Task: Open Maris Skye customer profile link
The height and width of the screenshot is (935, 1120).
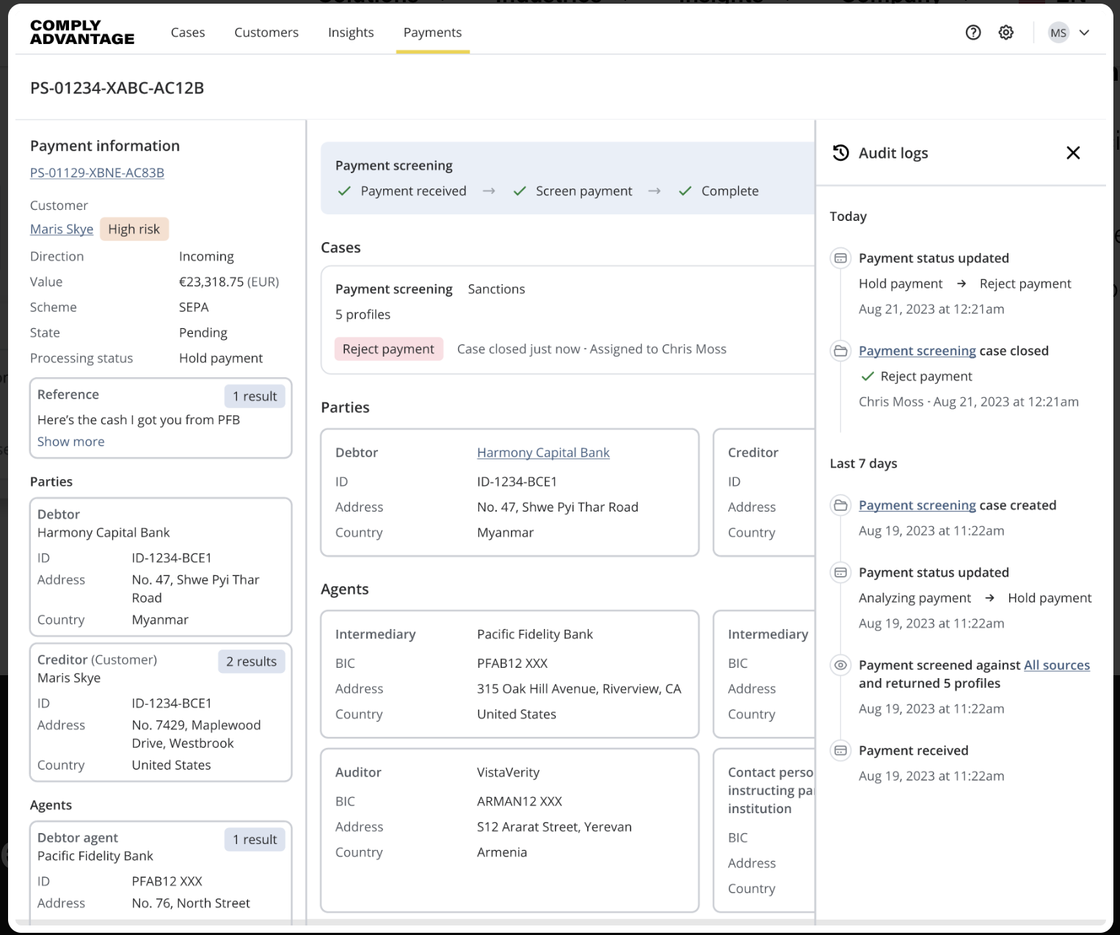Action: (x=62, y=229)
